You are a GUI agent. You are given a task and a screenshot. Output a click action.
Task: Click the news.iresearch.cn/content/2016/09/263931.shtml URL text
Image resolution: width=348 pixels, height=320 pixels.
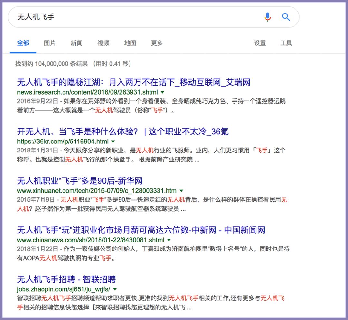point(87,92)
